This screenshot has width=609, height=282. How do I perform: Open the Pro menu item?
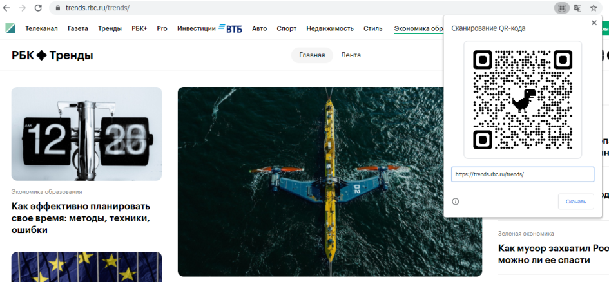click(x=162, y=28)
